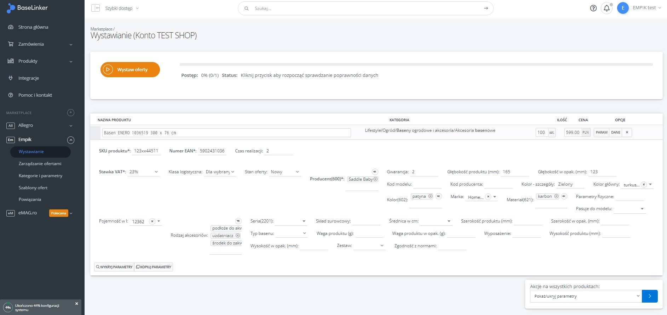The height and width of the screenshot is (315, 667).
Task: Click the product name input field
Action: [x=226, y=133]
